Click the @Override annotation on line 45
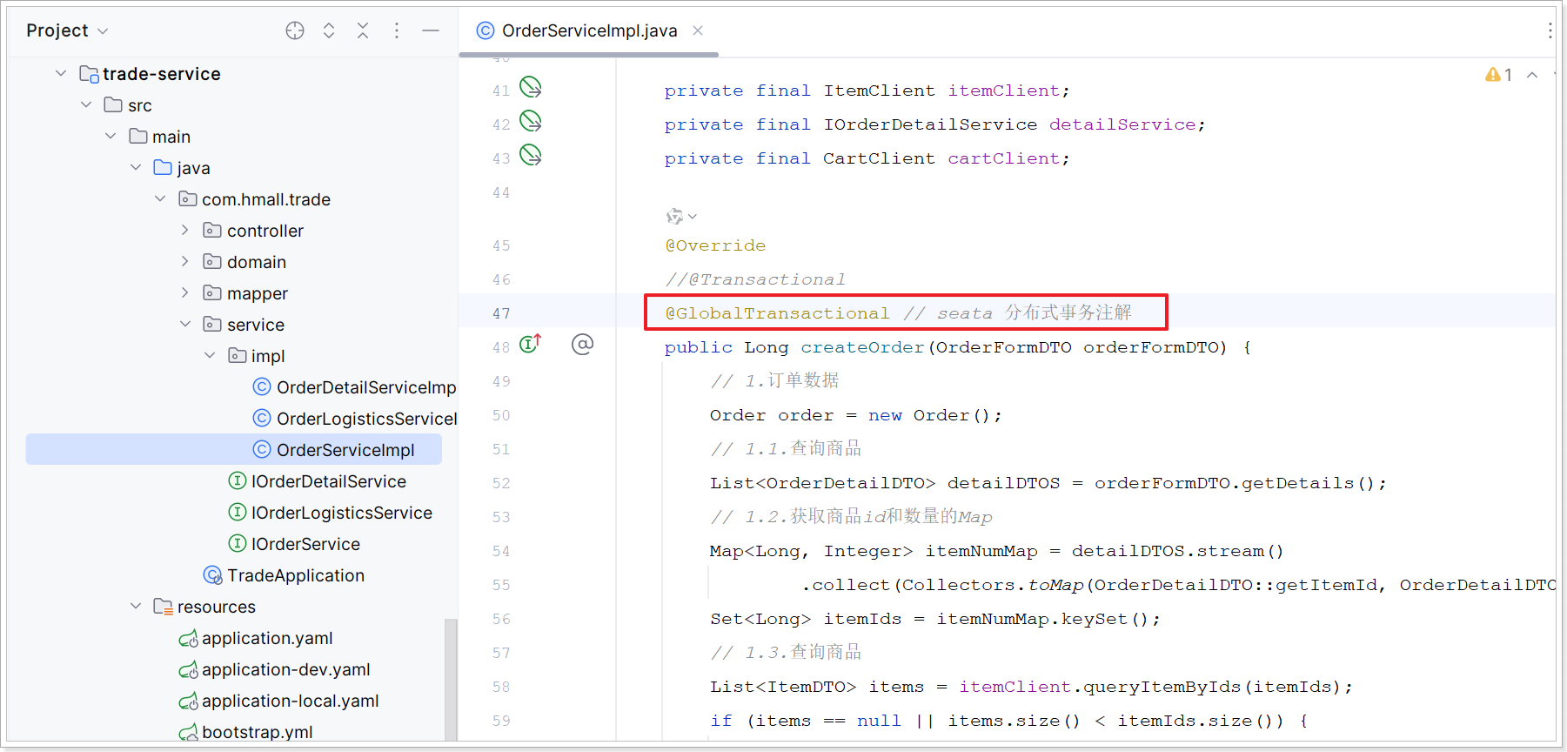This screenshot has height=752, width=1567. pyautogui.click(x=715, y=245)
